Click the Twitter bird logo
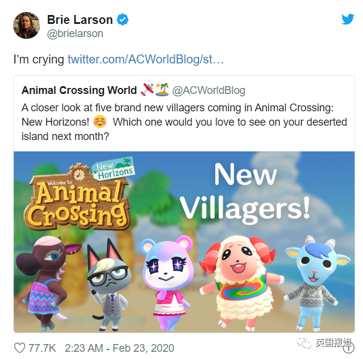The image size is (363, 359). (x=347, y=19)
